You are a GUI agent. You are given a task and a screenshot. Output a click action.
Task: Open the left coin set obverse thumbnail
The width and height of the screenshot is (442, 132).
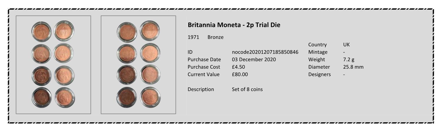click(53, 65)
